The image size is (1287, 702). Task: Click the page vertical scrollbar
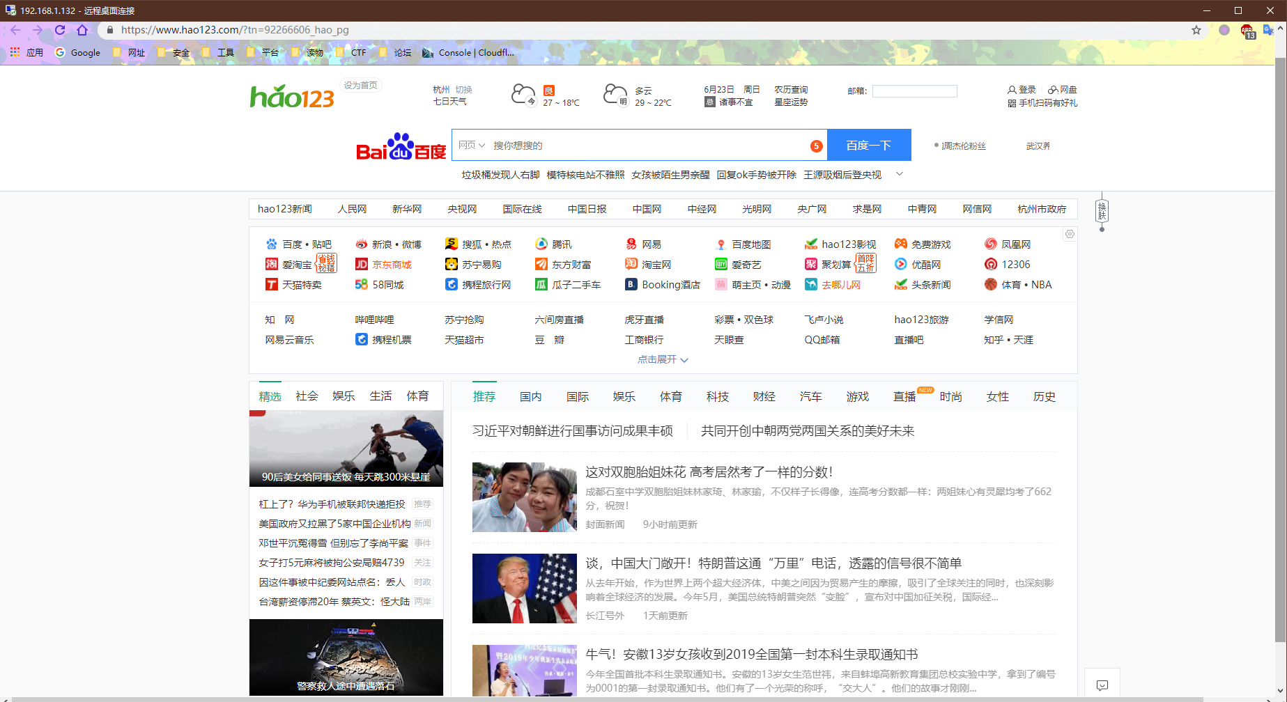tap(1280, 348)
